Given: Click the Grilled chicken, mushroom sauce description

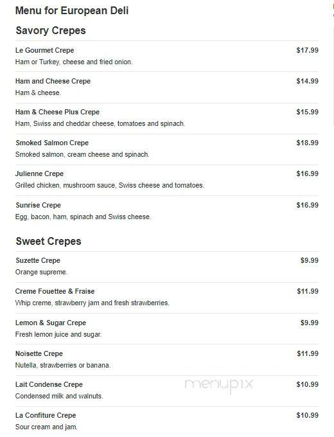Looking at the screenshot, I should point(110,185).
